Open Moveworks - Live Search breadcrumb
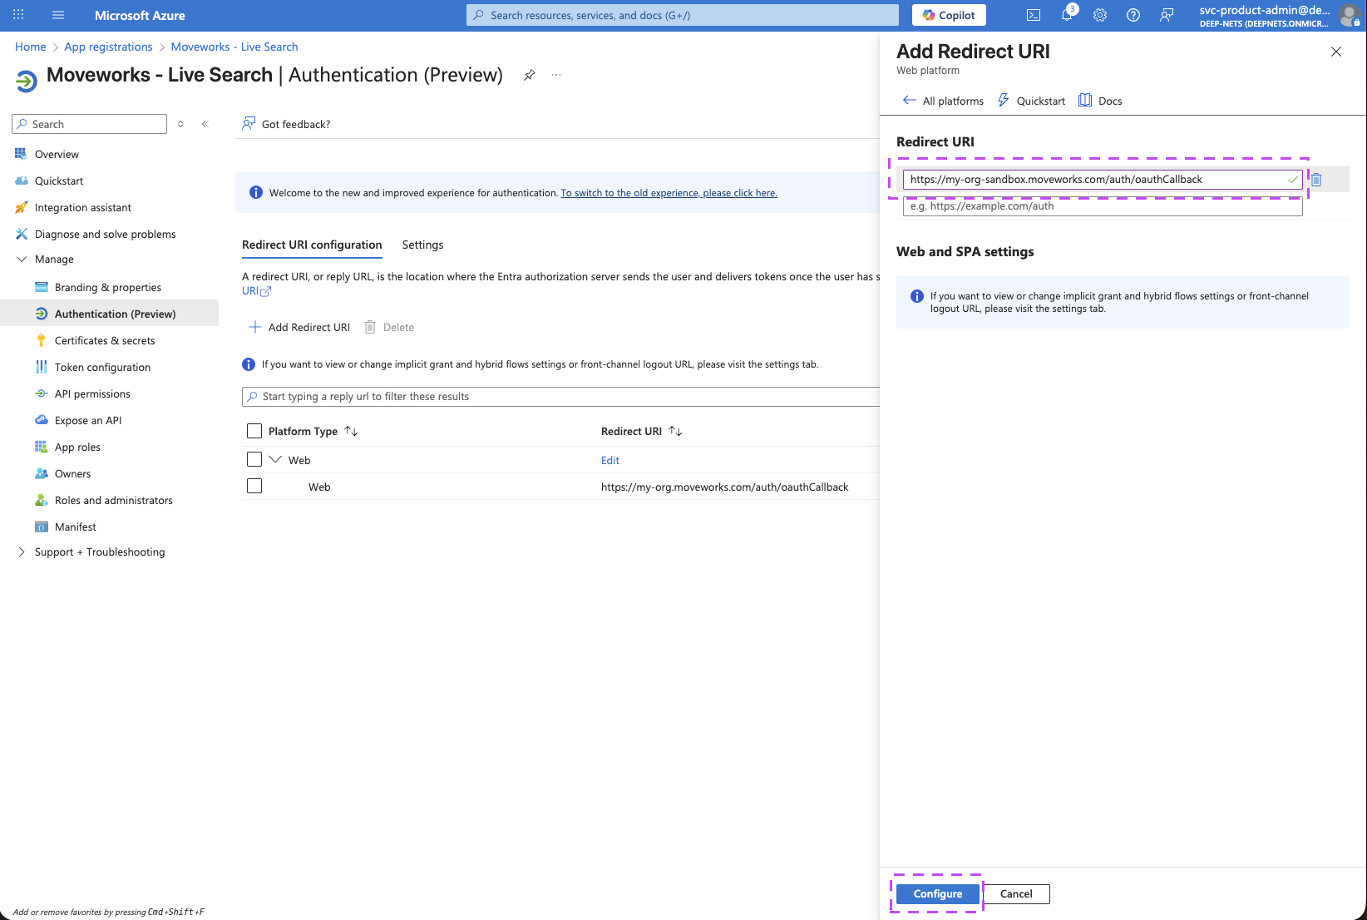Image resolution: width=1367 pixels, height=920 pixels. tap(234, 47)
